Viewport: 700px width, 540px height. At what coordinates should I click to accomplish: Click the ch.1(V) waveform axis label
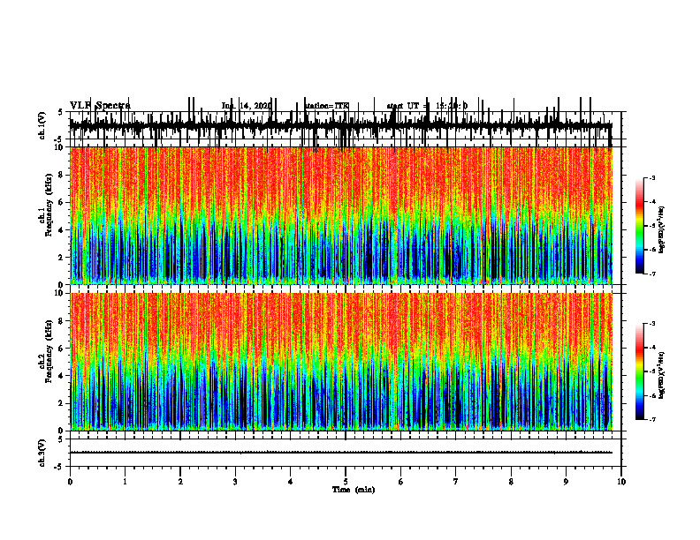(x=42, y=125)
